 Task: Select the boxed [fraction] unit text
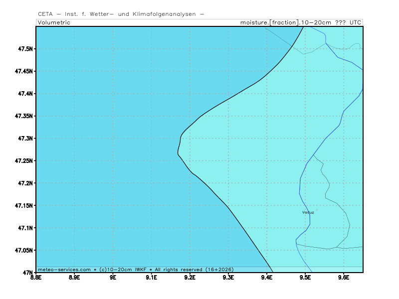284,22
